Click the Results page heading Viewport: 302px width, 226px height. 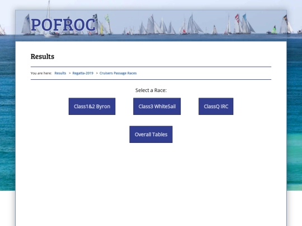43,56
